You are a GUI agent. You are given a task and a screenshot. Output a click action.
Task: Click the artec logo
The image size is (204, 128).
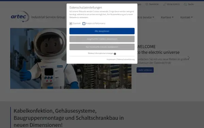click(x=20, y=17)
